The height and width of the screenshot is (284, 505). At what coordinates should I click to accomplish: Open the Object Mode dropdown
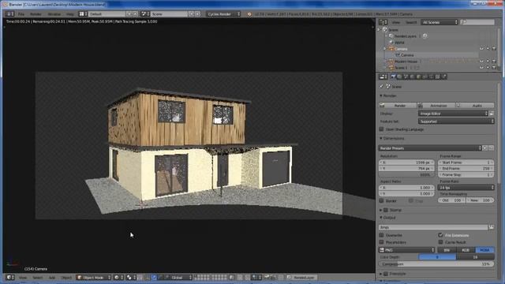[94, 277]
